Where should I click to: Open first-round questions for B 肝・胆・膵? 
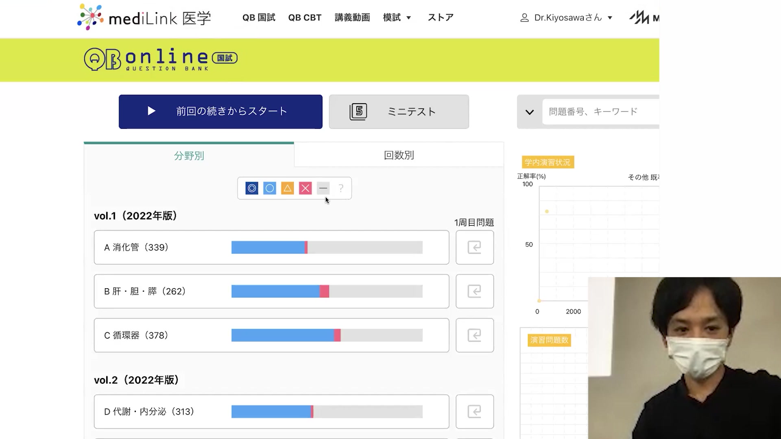point(474,291)
